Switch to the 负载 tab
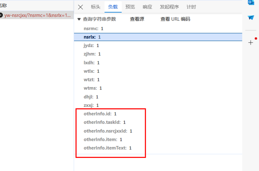The width and height of the screenshot is (259, 171). (113, 7)
